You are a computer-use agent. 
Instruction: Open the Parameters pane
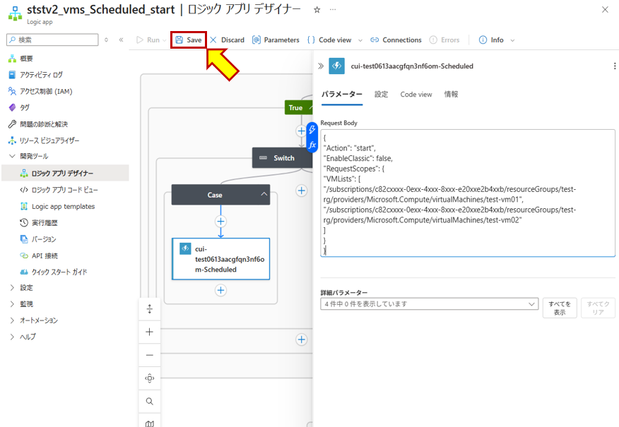pos(276,40)
